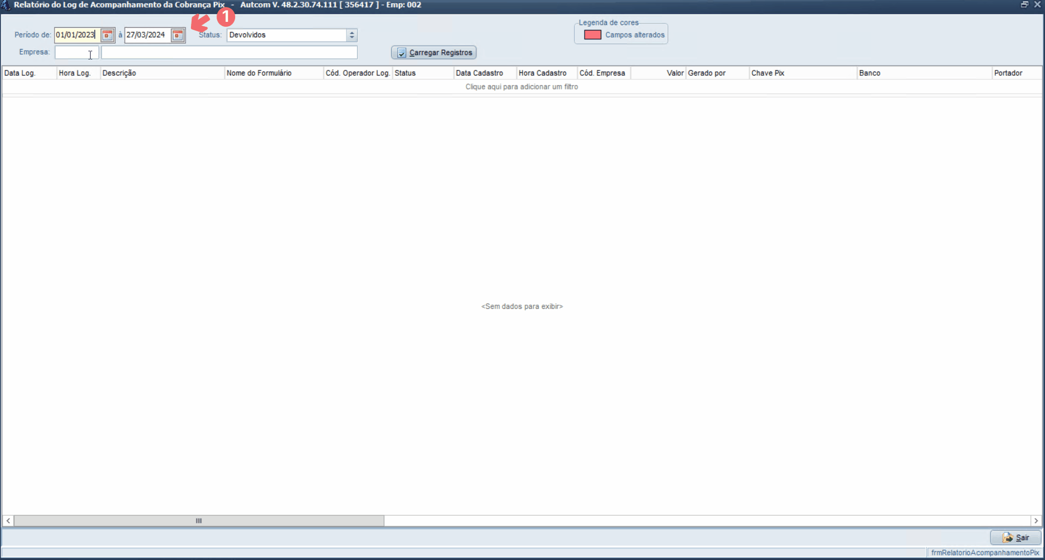Click the application icon in the title bar
The height and width of the screenshot is (560, 1045).
pyautogui.click(x=5, y=5)
